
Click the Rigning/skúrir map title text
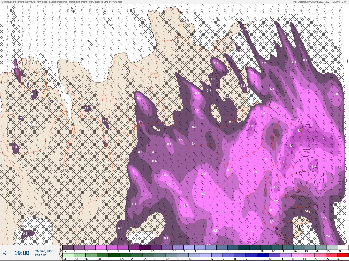62,2
